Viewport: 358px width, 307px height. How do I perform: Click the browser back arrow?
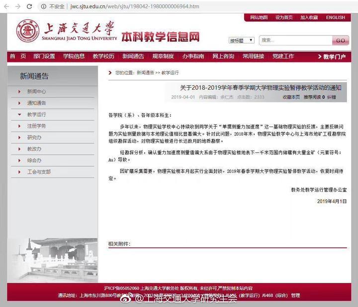coord(7,6)
